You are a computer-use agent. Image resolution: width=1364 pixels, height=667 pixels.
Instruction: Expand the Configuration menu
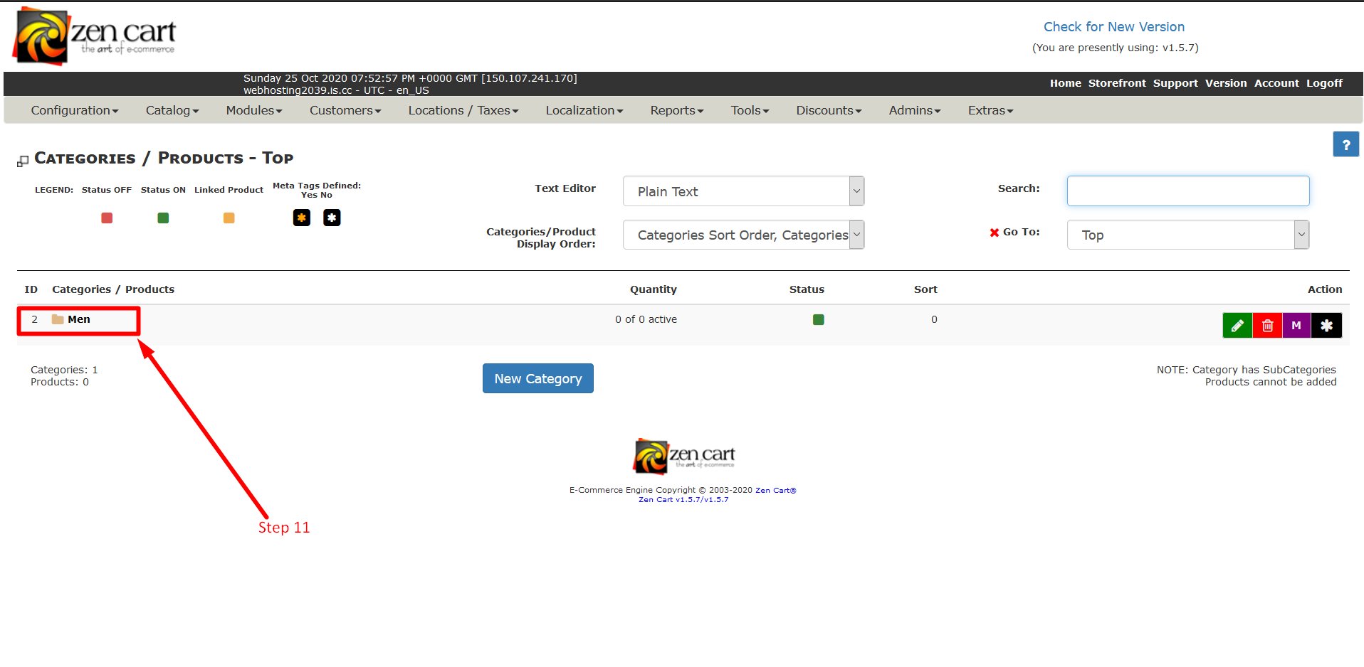tap(75, 110)
